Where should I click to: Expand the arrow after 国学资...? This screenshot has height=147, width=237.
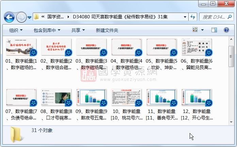point(68,17)
